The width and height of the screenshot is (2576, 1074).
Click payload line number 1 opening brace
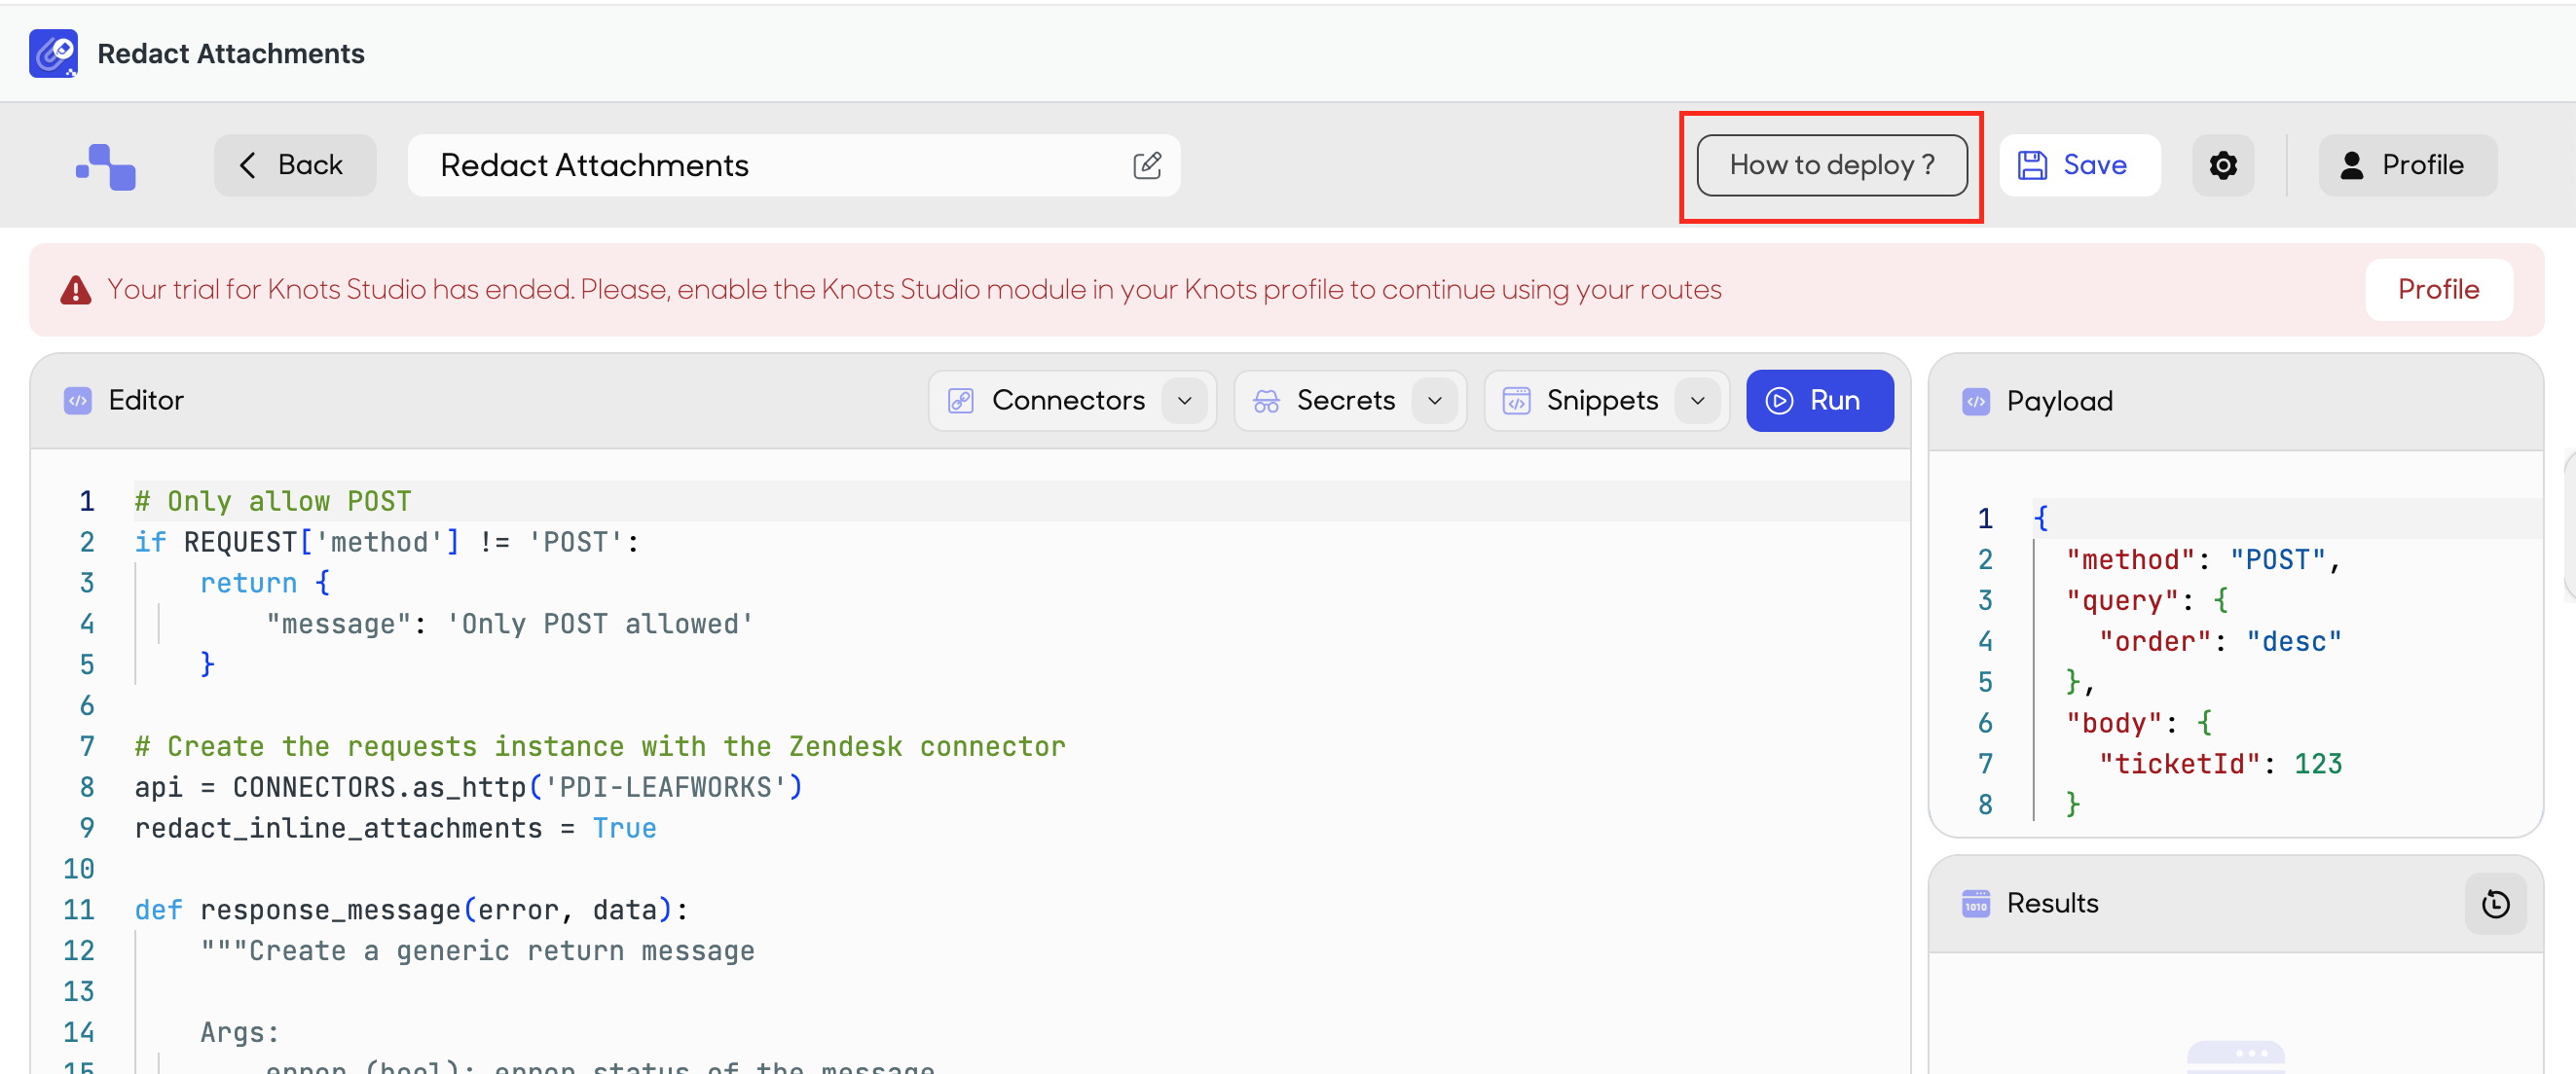click(x=2040, y=519)
